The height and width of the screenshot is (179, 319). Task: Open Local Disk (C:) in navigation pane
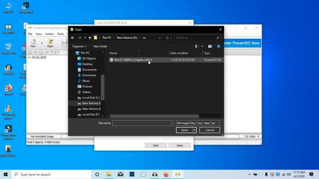coord(91,97)
